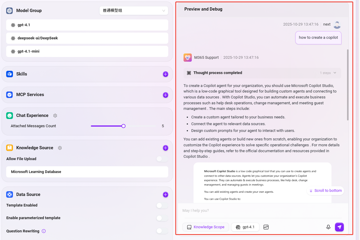Enable the Template Enabled switch
Screen dimensions: 360x240
[x=162, y=205]
